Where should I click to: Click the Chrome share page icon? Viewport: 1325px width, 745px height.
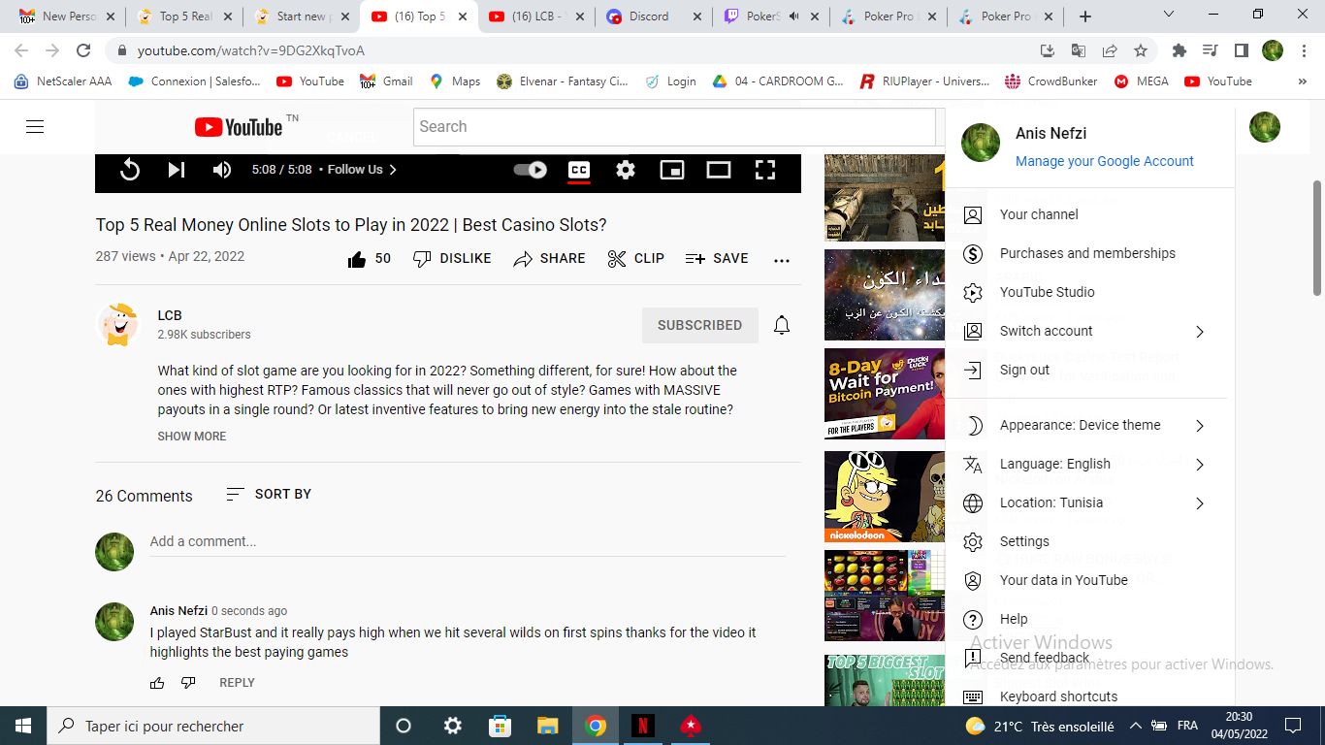pos(1110,50)
